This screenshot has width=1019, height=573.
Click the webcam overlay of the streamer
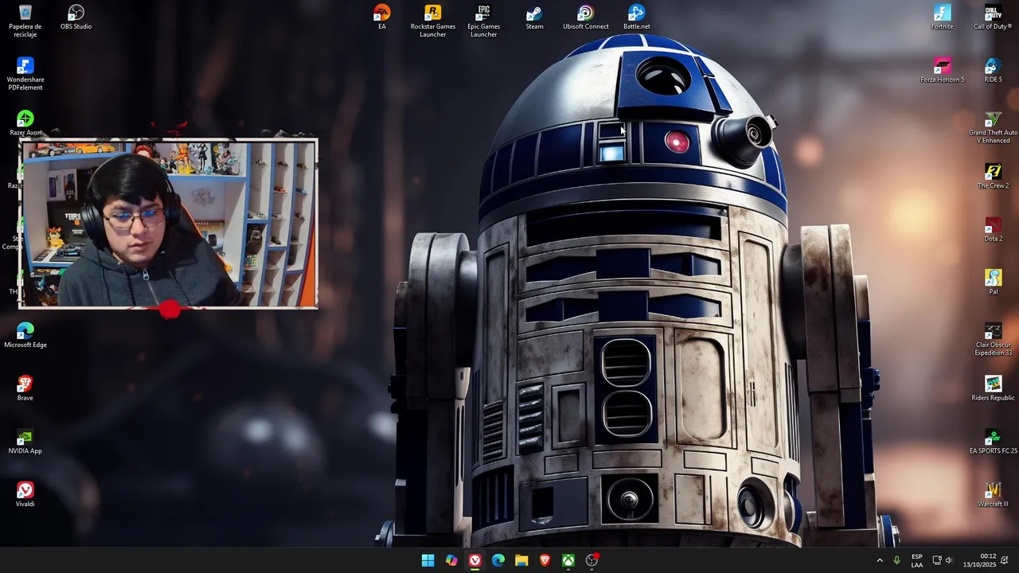tap(168, 224)
